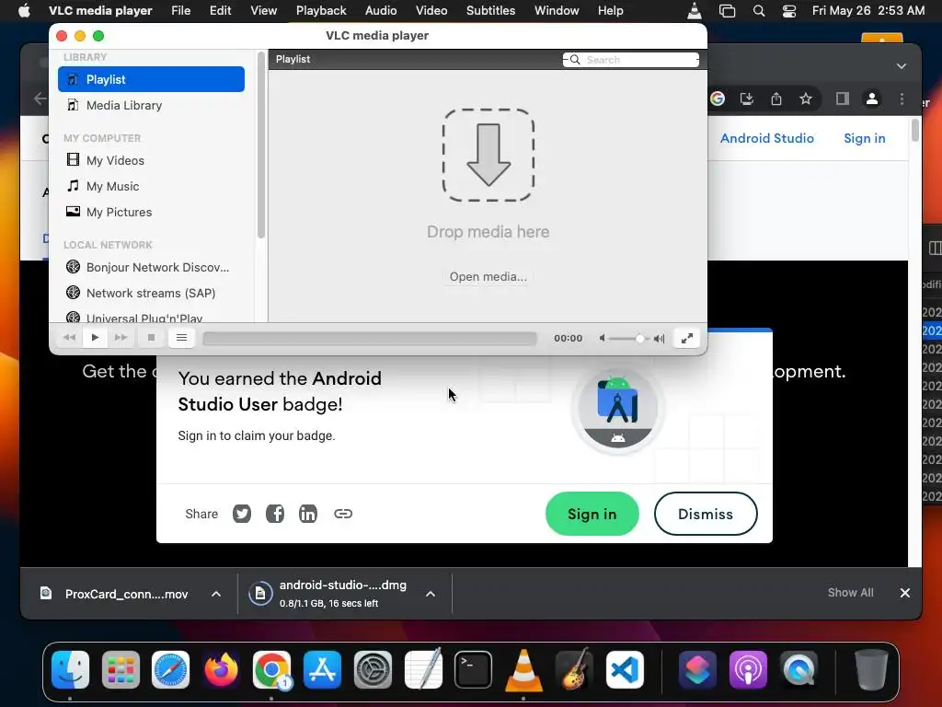Open the Audio menu
942x707 pixels.
(381, 10)
